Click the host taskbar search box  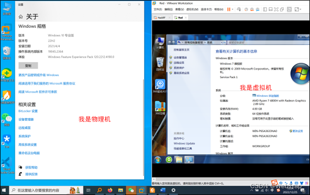[46, 190]
